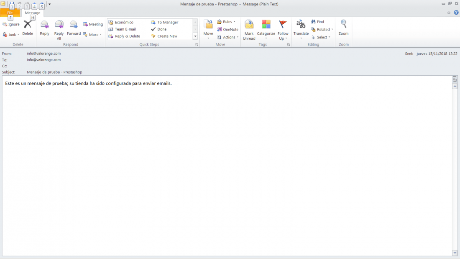Minimize the ribbon with the caret
The image size is (460, 259).
click(449, 12)
